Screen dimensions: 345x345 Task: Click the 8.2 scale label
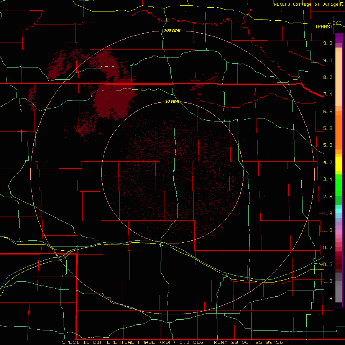pyautogui.click(x=328, y=77)
